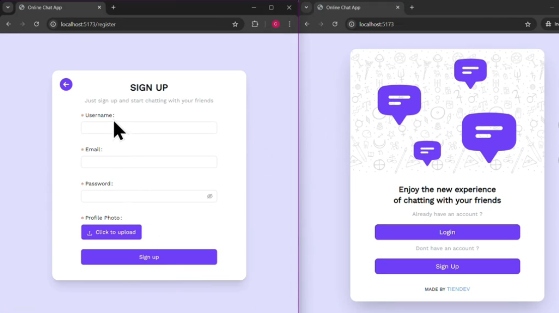
Task: Submit the form with Sign up button
Action: coord(149,257)
